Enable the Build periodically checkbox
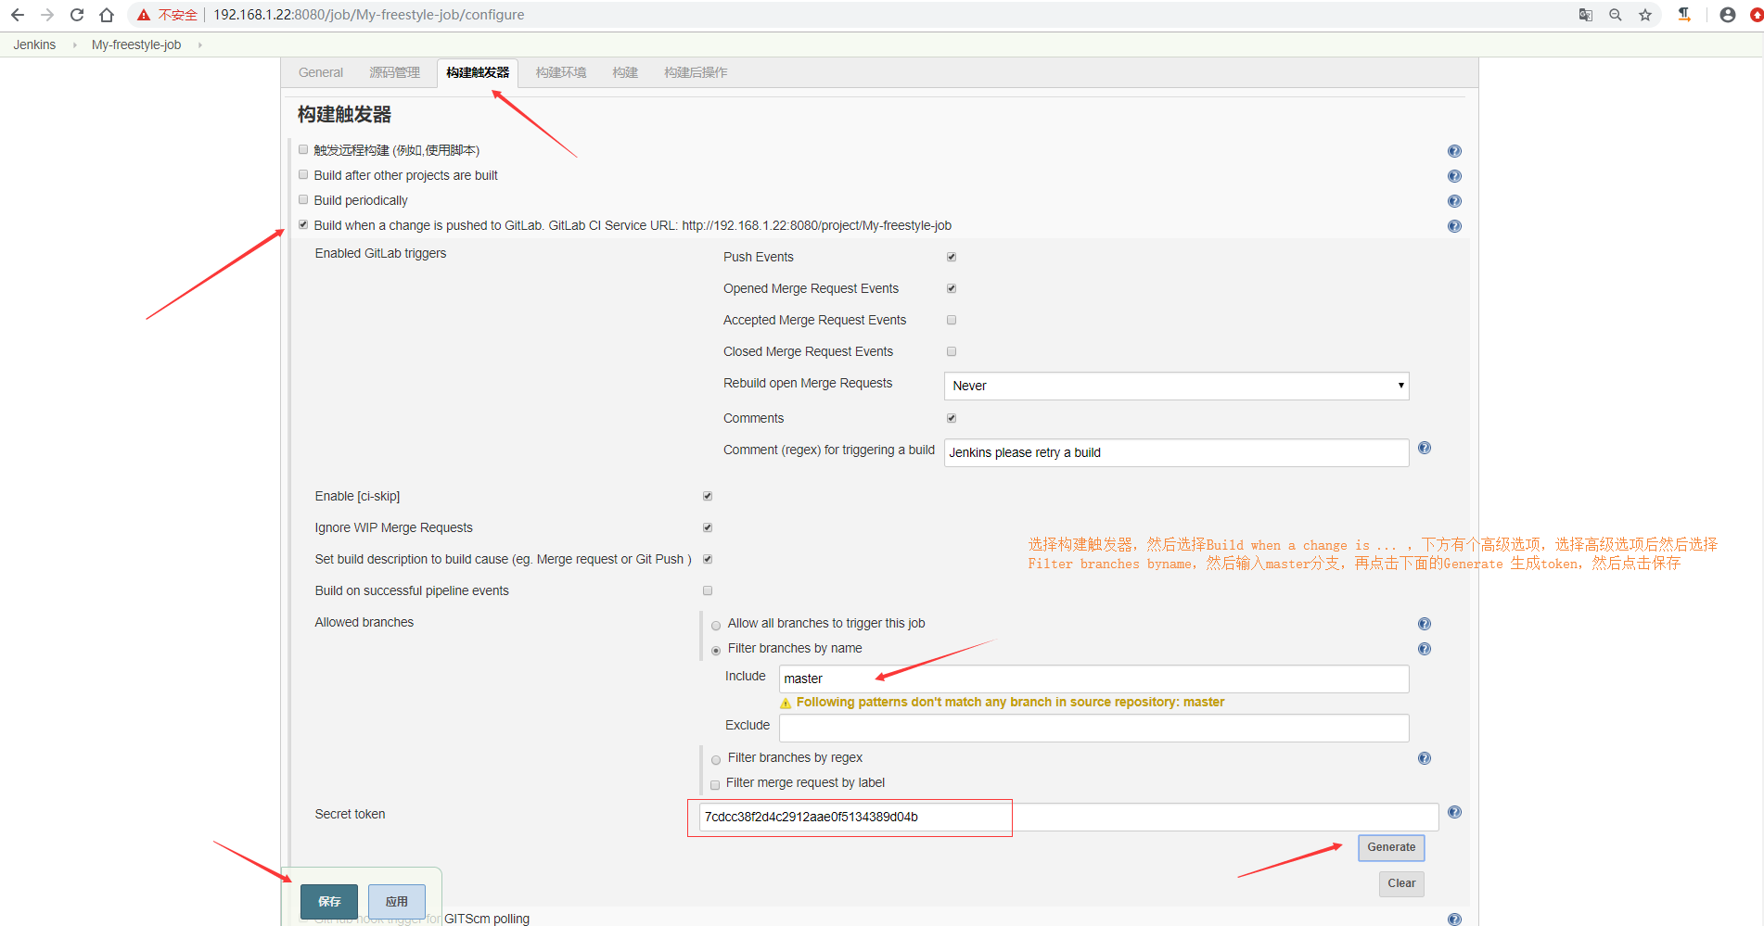The image size is (1764, 926). tap(303, 199)
